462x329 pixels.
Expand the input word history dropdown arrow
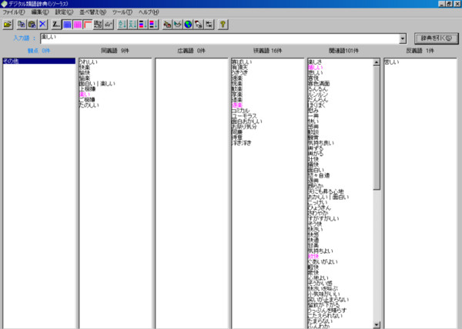(x=403, y=38)
